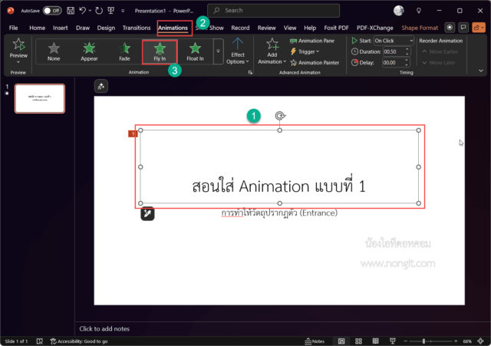Open the Shape Format tab

tap(420, 28)
